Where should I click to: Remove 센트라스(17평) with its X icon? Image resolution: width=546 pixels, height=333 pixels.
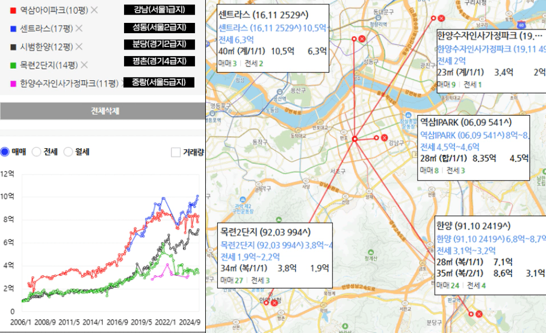[79, 28]
